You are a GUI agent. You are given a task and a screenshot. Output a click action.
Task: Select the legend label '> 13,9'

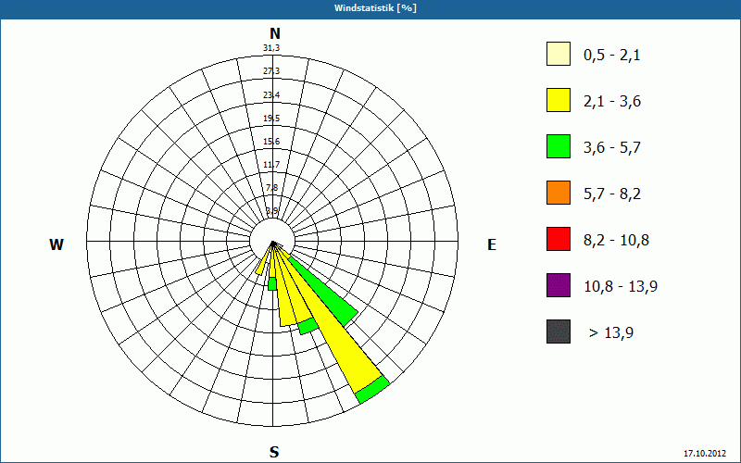pos(611,333)
